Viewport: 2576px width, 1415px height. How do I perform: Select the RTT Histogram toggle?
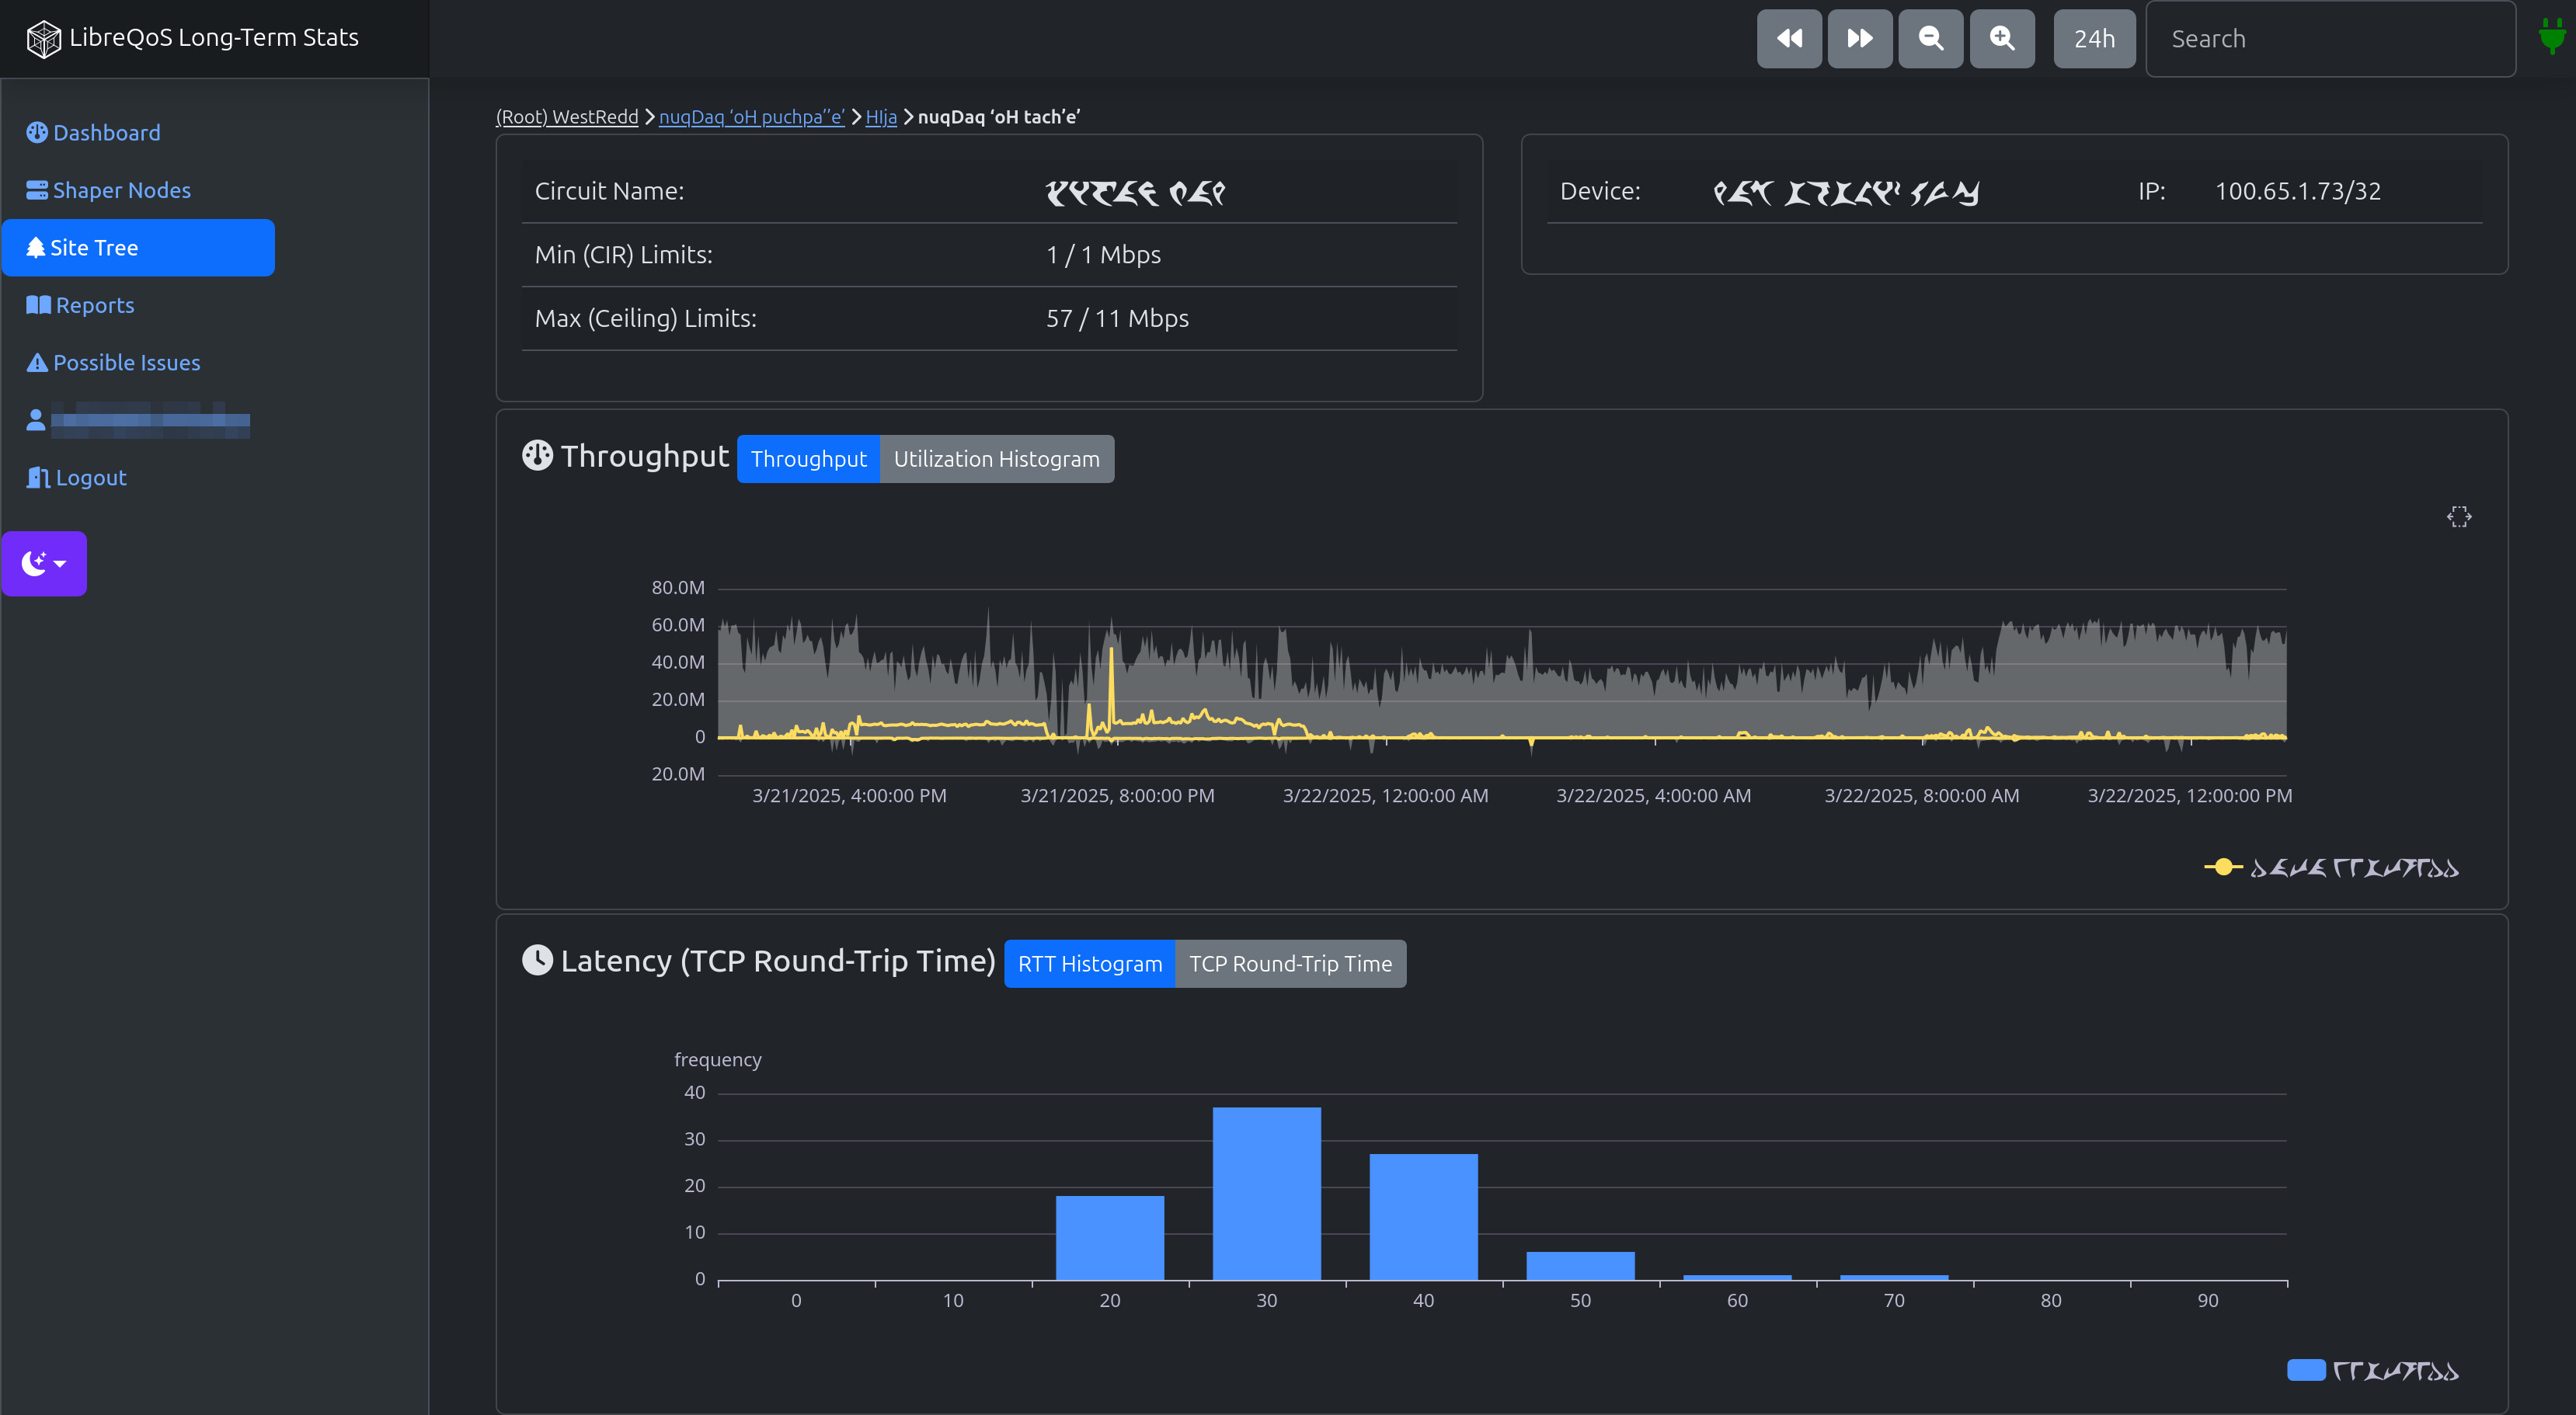[x=1089, y=964]
